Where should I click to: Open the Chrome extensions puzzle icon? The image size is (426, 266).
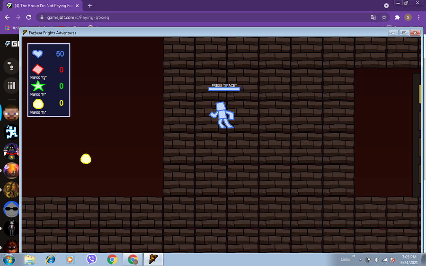pos(397,17)
